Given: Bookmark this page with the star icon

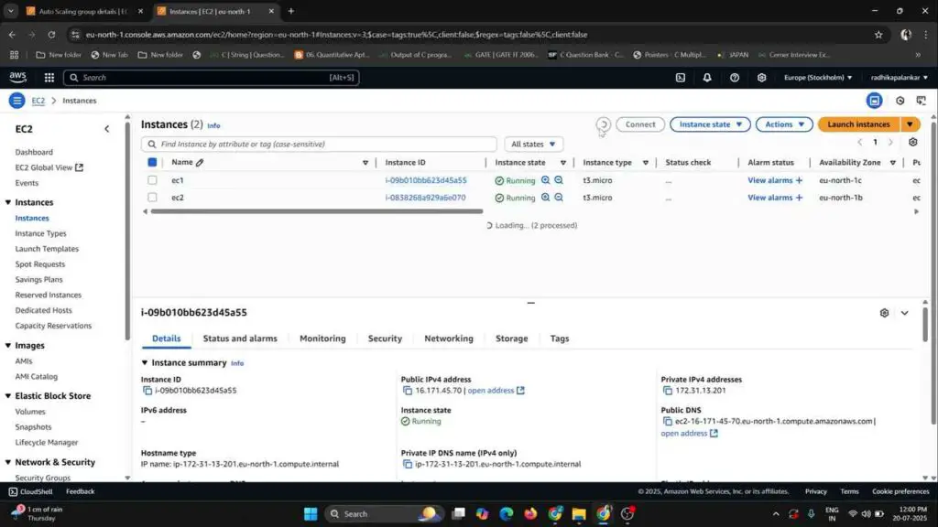Looking at the screenshot, I should click(878, 35).
